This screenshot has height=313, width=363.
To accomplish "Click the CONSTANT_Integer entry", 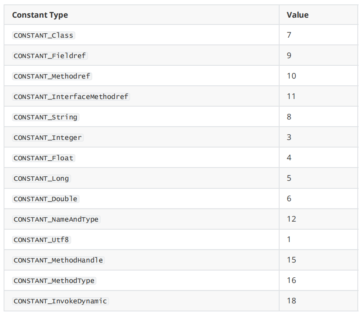I will (48, 137).
